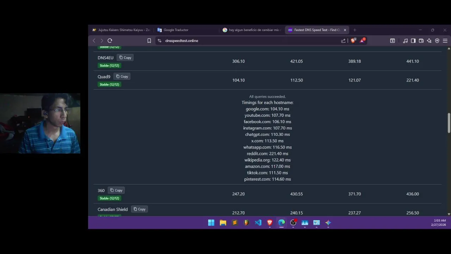Open Visual Studio Code from the taskbar

(x=258, y=223)
